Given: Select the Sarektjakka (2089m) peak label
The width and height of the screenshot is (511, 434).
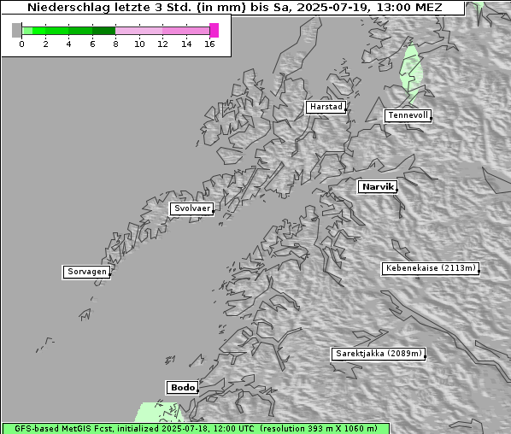Looking at the screenshot, I should point(379,354).
